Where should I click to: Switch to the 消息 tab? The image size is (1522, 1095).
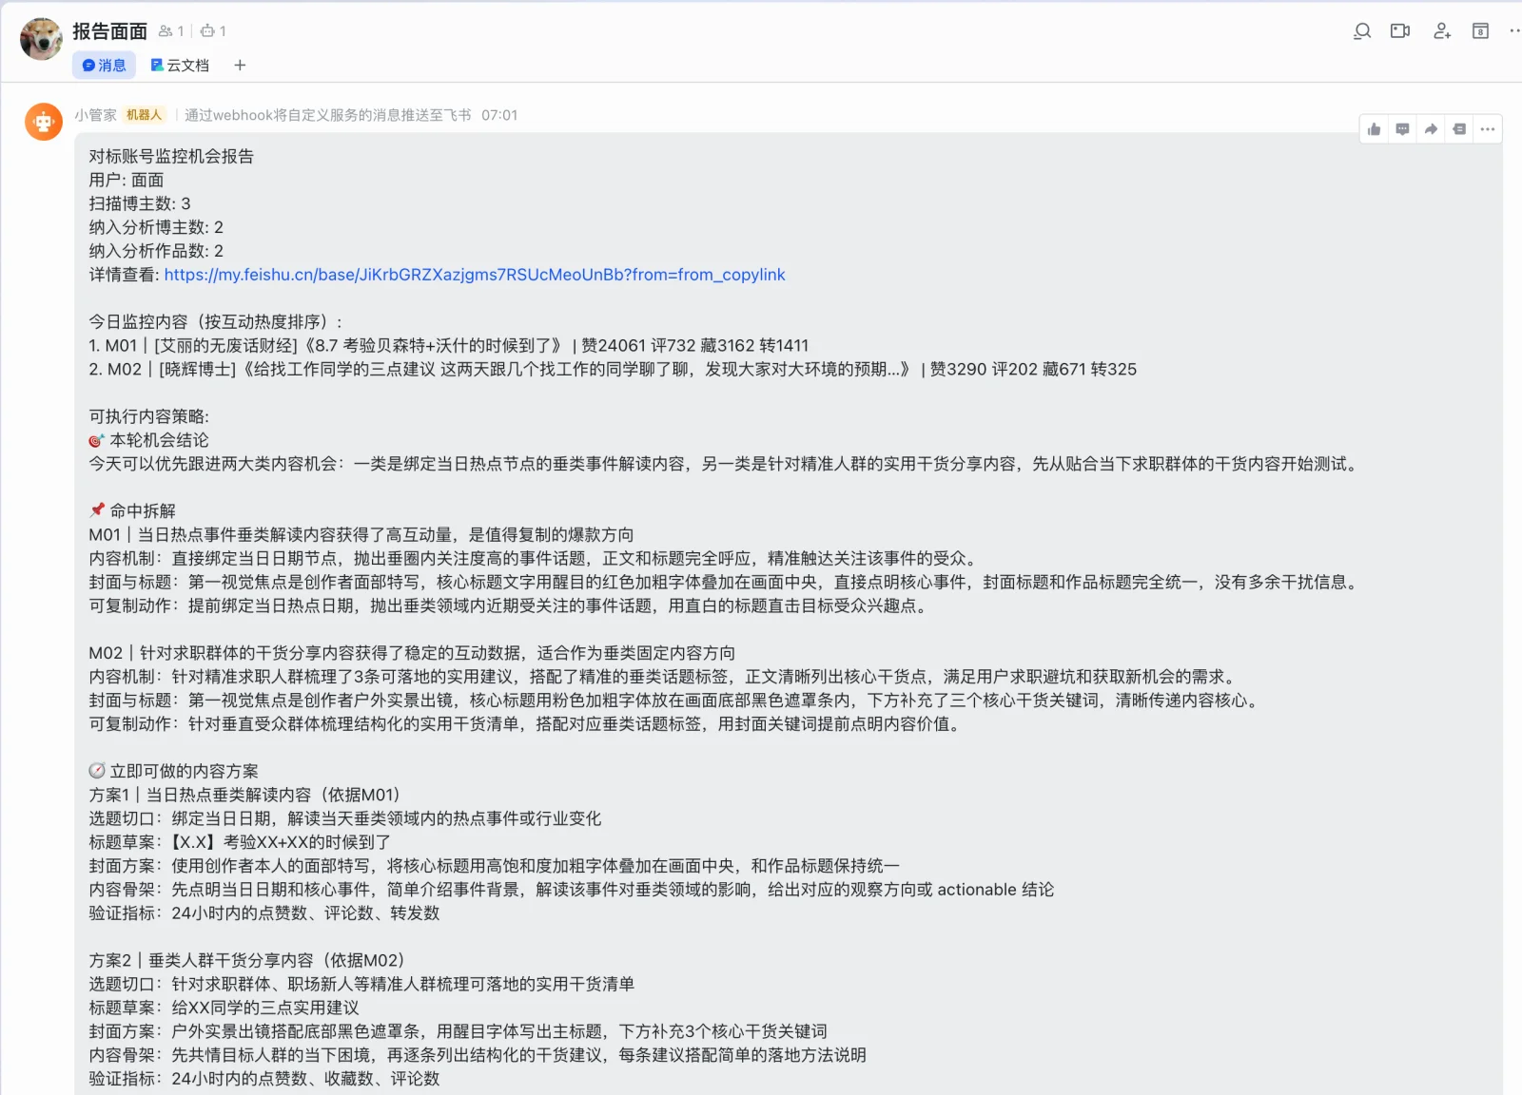point(104,66)
